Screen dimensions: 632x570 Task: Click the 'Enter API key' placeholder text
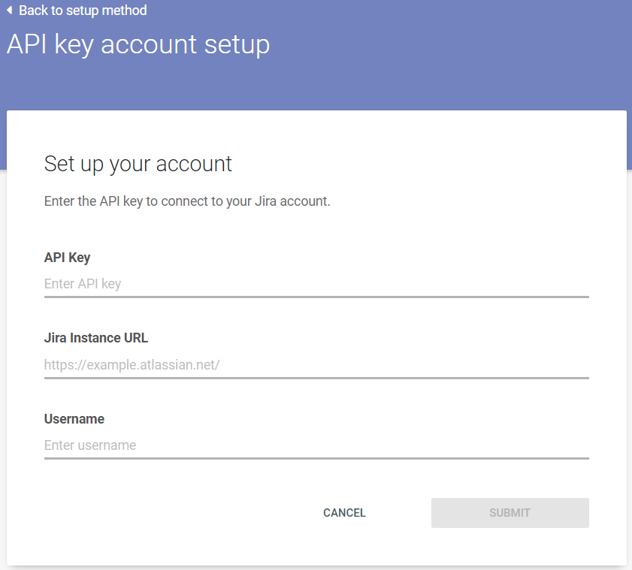coord(83,284)
